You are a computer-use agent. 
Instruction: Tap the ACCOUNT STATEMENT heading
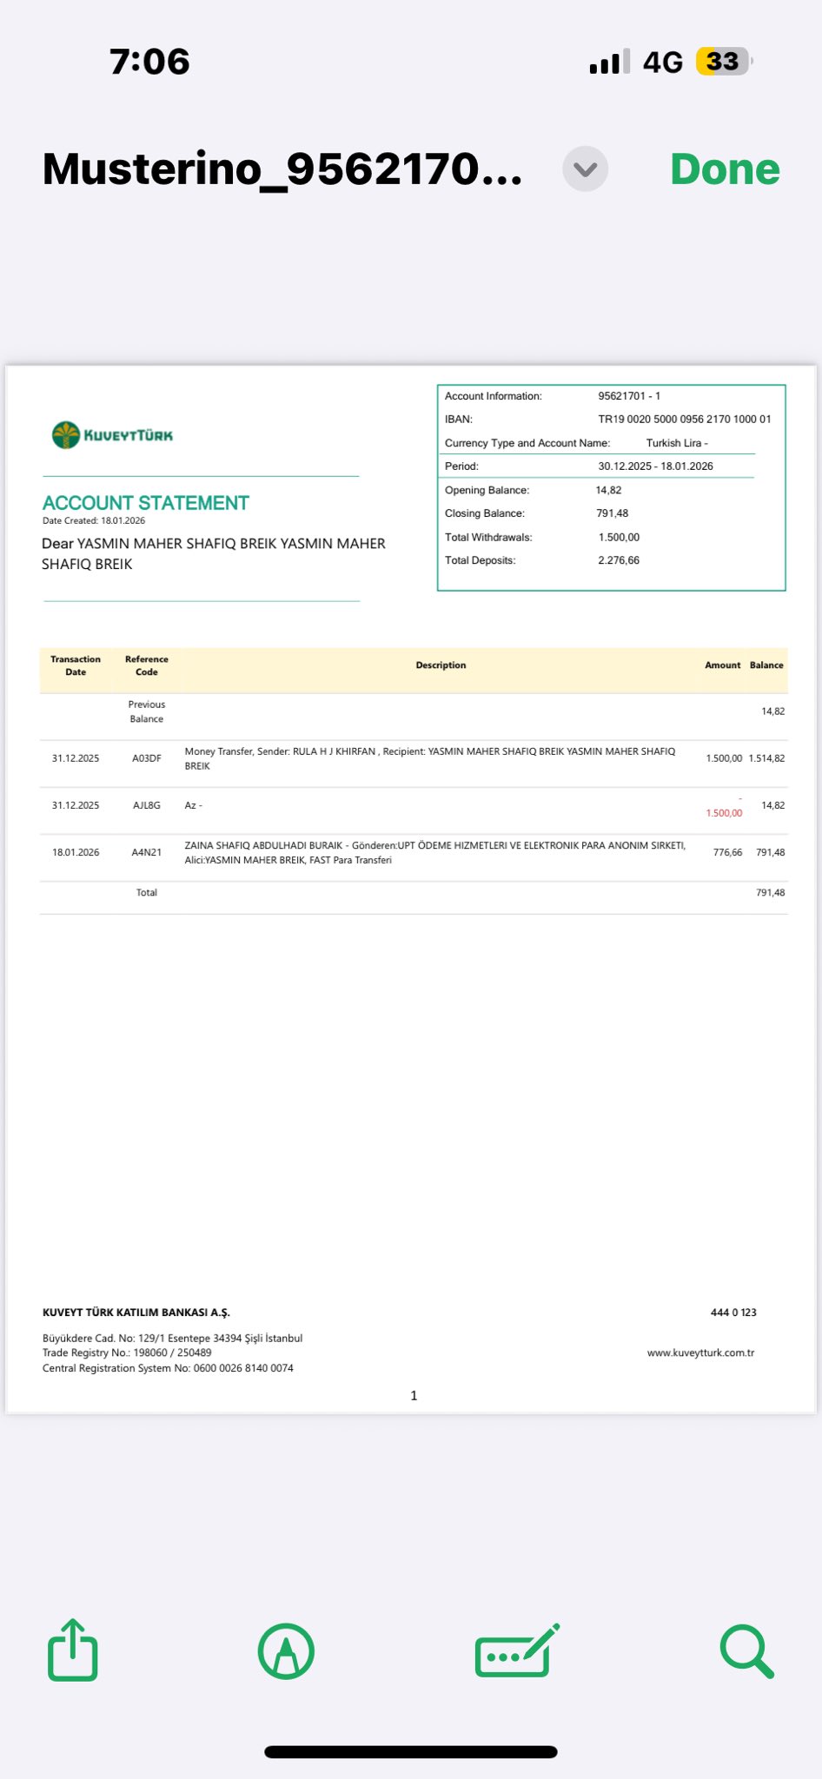coord(146,503)
